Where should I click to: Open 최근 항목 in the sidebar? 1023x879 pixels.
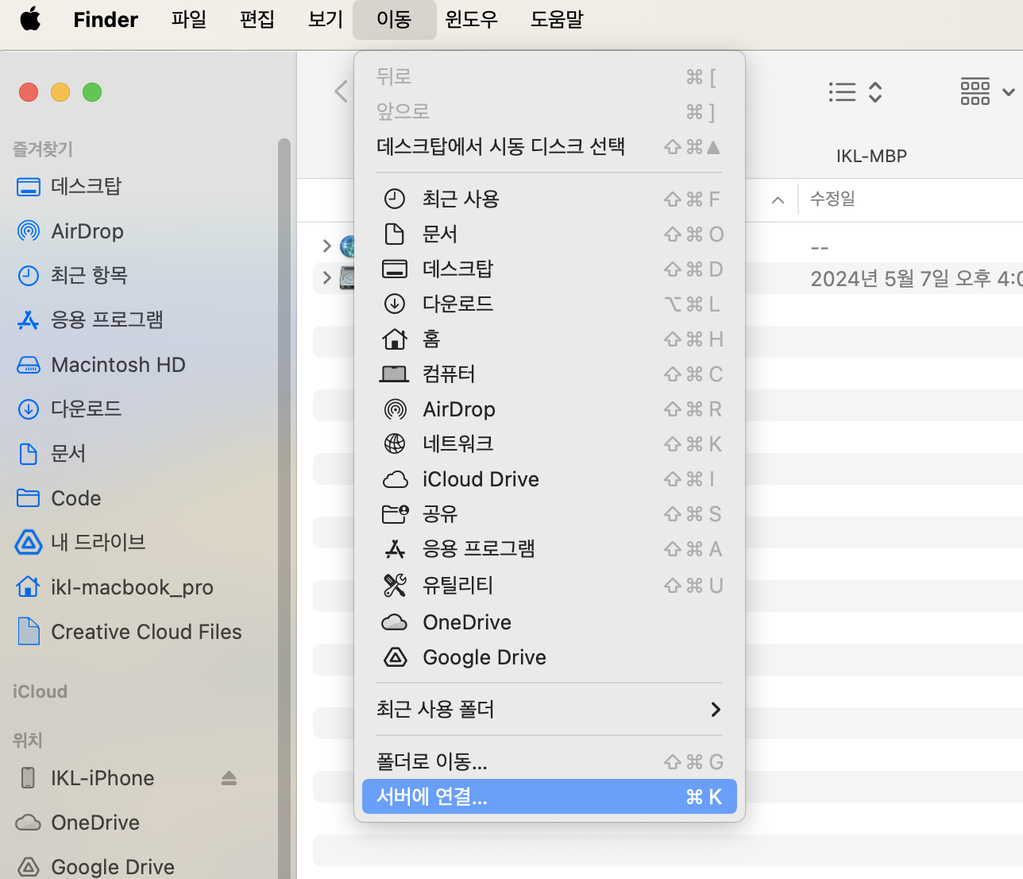(89, 276)
